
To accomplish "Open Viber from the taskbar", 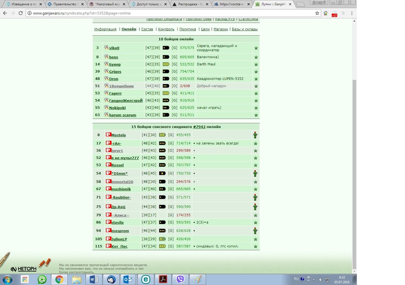I will point(180,279).
